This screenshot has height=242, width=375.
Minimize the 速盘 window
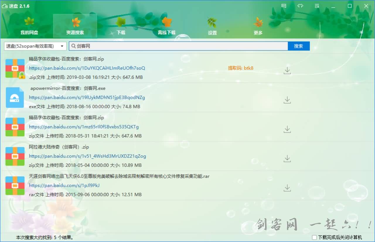(x=333, y=6)
